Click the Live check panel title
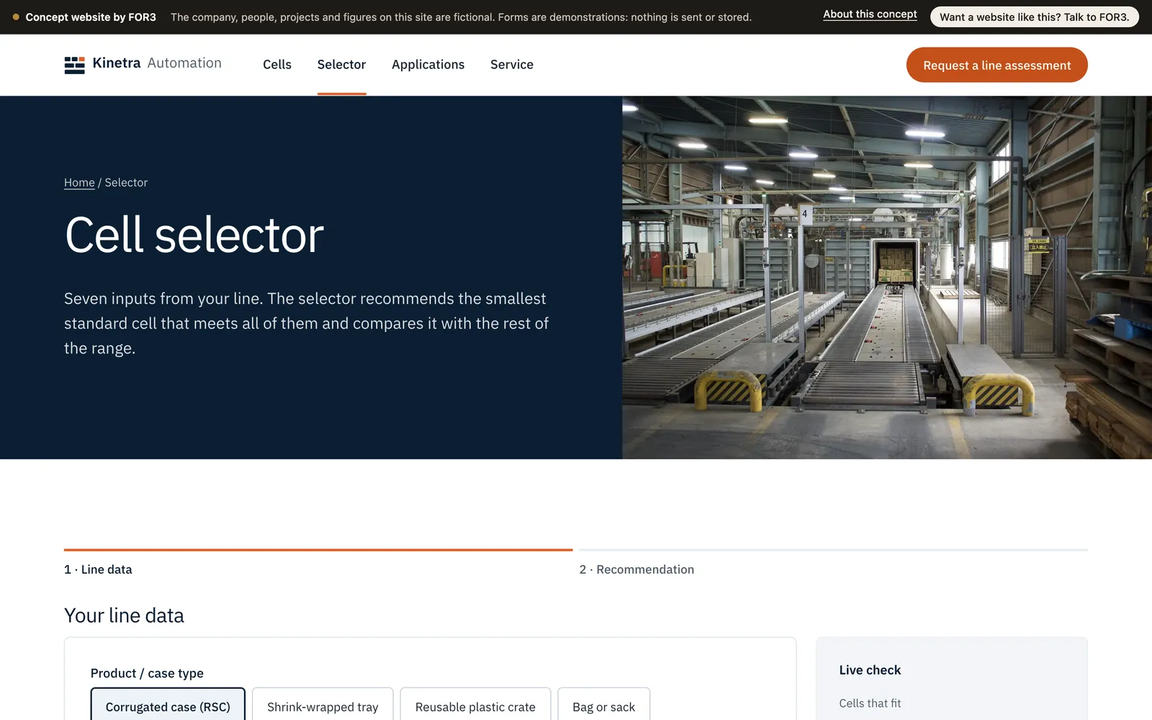1152x720 pixels. pyautogui.click(x=870, y=670)
